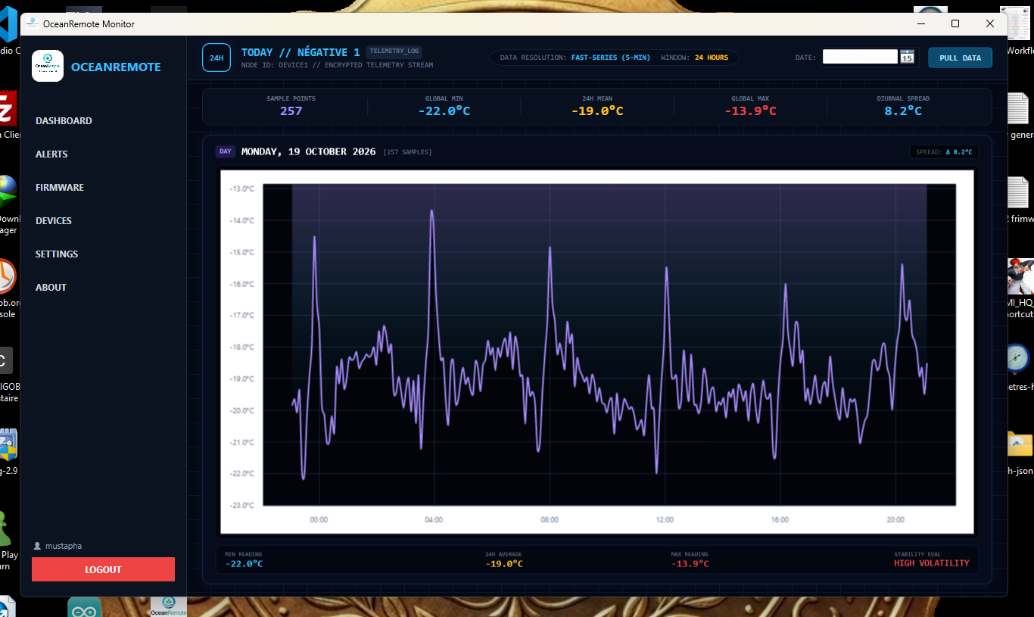Maximize the OceanRemote Monitor window
Image resolution: width=1034 pixels, height=617 pixels.
click(x=955, y=23)
